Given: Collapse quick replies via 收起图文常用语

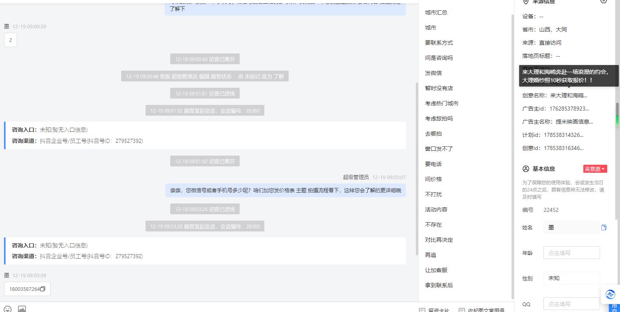Looking at the screenshot, I should tap(482, 310).
